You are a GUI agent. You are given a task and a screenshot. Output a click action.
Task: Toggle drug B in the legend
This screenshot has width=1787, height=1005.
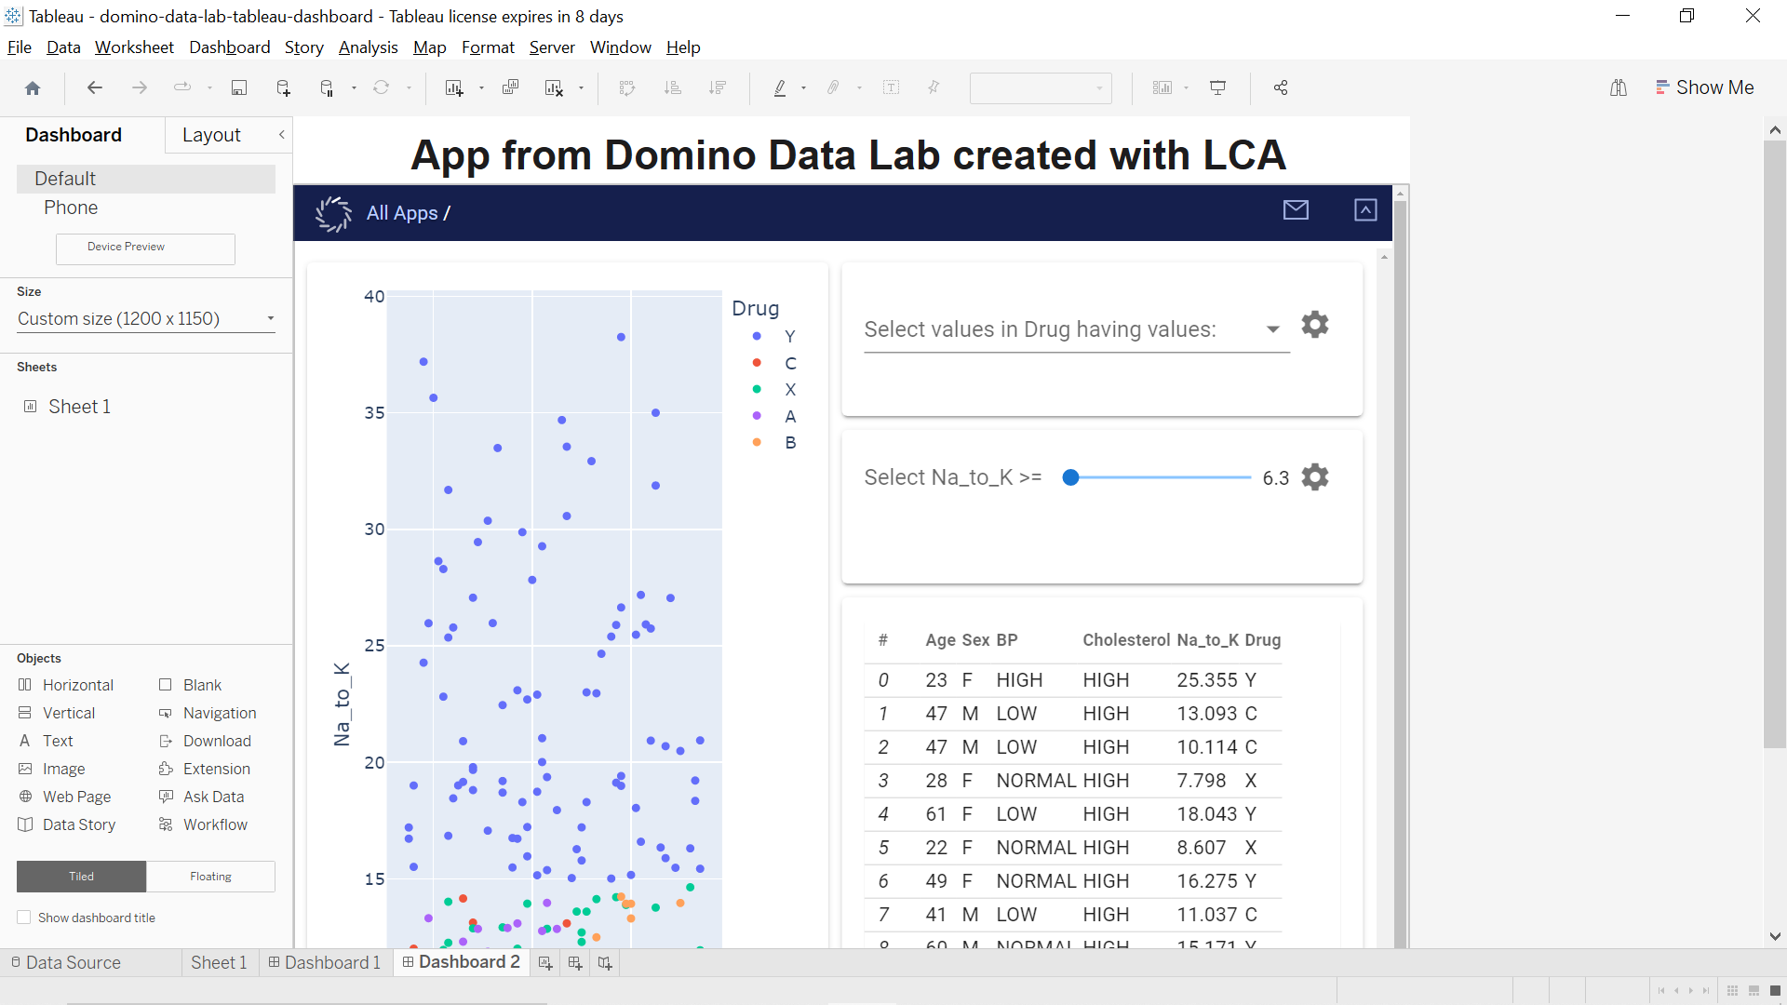(x=773, y=443)
